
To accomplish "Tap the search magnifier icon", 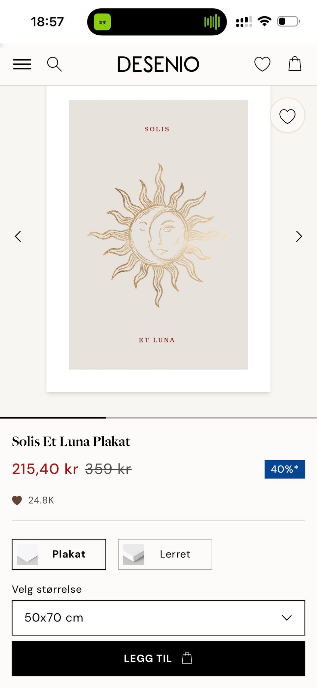I will click(54, 64).
